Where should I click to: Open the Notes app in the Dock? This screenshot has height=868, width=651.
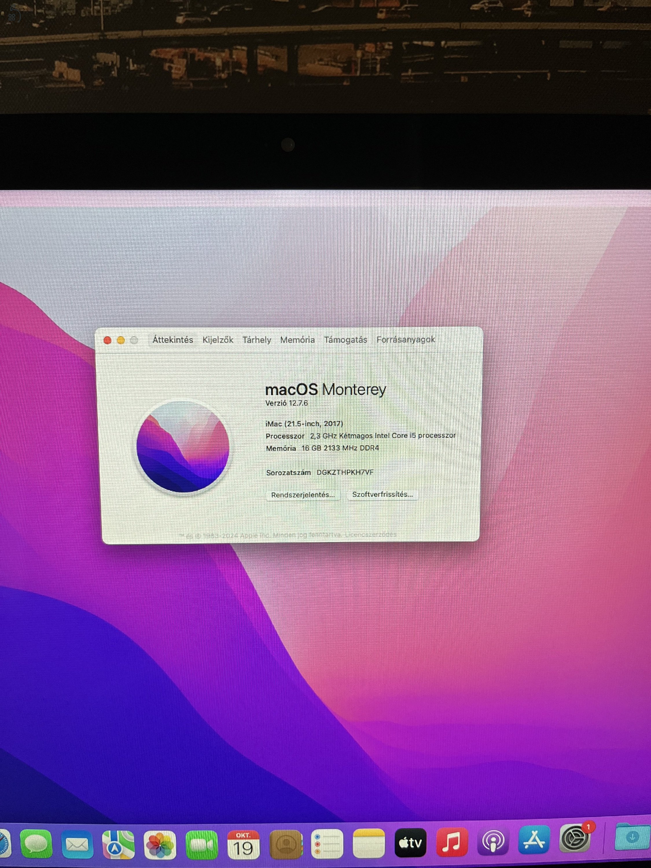coord(369,843)
